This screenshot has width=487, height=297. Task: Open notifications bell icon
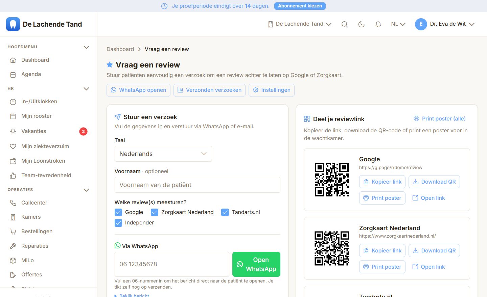click(x=378, y=24)
